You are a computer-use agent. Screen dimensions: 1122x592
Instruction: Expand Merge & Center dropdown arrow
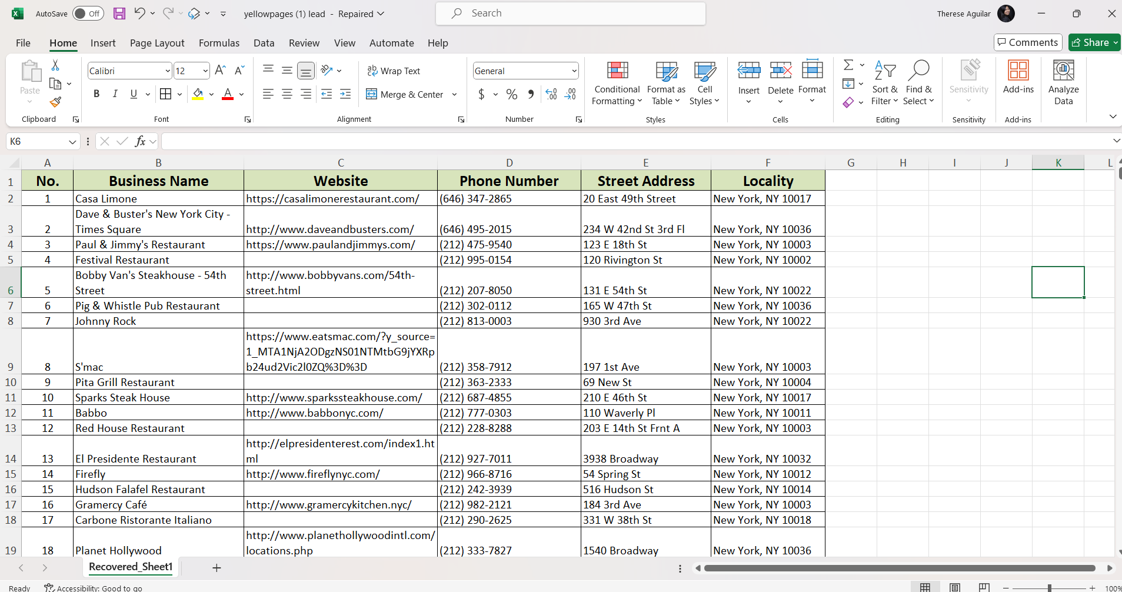[x=454, y=94]
